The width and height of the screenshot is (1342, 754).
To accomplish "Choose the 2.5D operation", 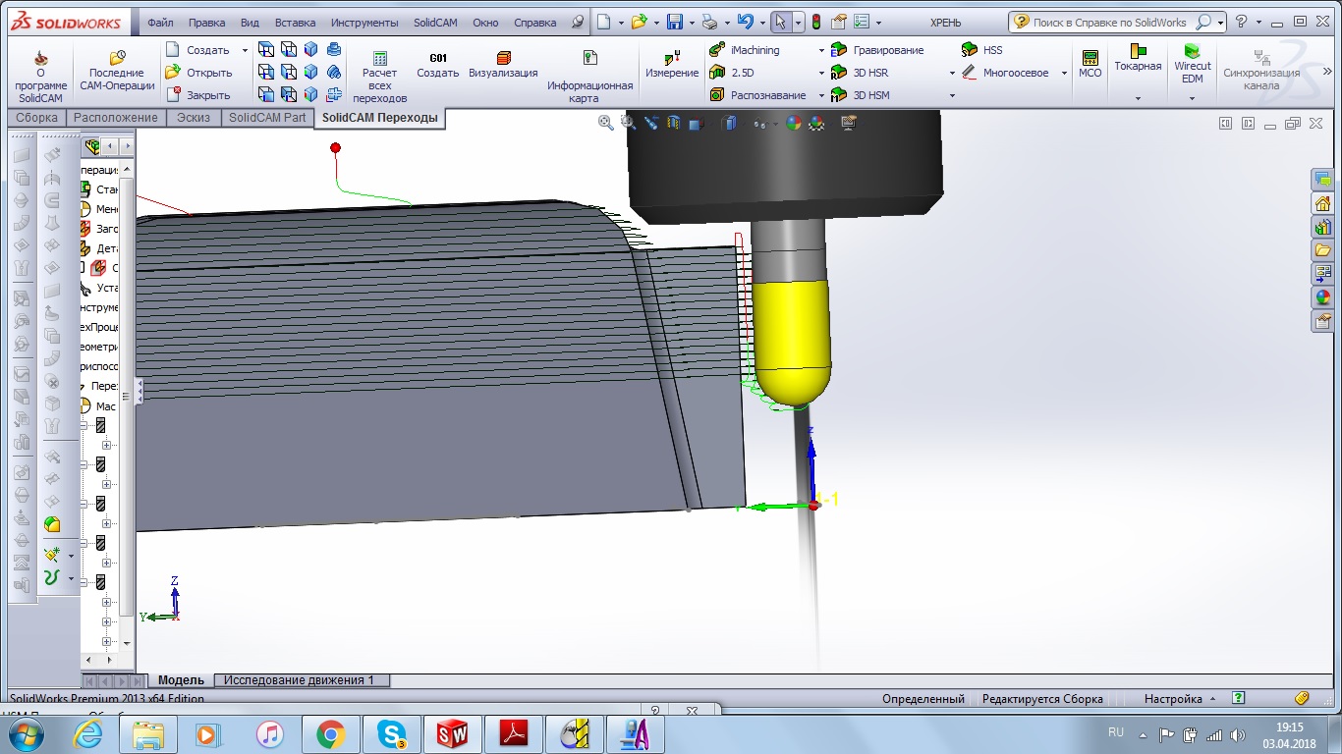I will [x=732, y=73].
